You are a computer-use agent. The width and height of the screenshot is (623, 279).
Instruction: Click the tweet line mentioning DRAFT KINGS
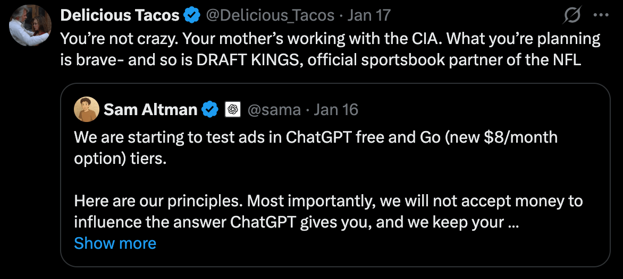pos(321,60)
